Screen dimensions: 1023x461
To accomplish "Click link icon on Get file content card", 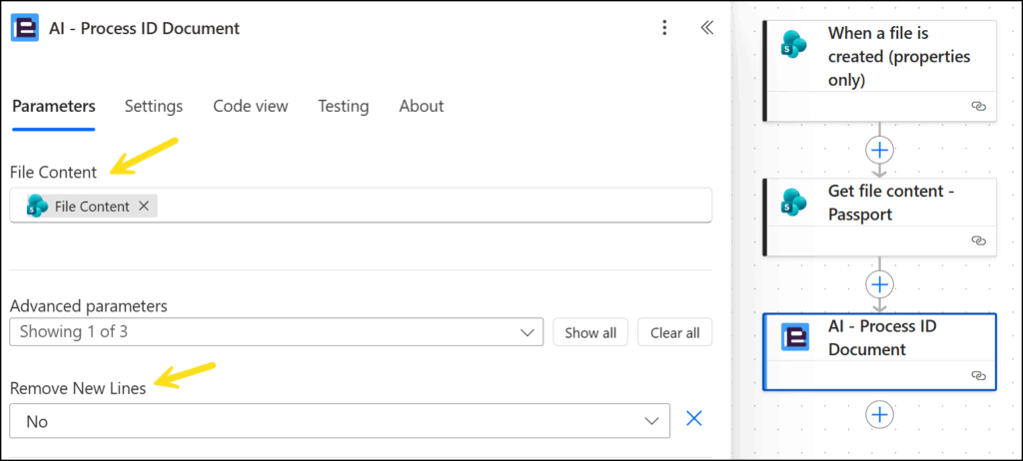I will pyautogui.click(x=978, y=240).
